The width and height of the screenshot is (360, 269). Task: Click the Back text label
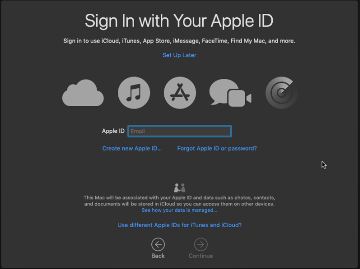pos(158,256)
